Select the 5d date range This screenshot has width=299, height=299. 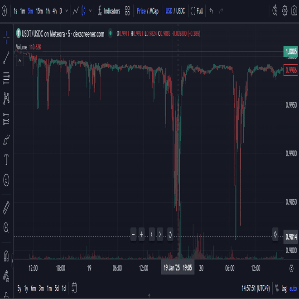(57, 288)
